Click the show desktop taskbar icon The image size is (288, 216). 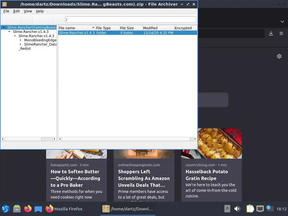click(x=38, y=209)
